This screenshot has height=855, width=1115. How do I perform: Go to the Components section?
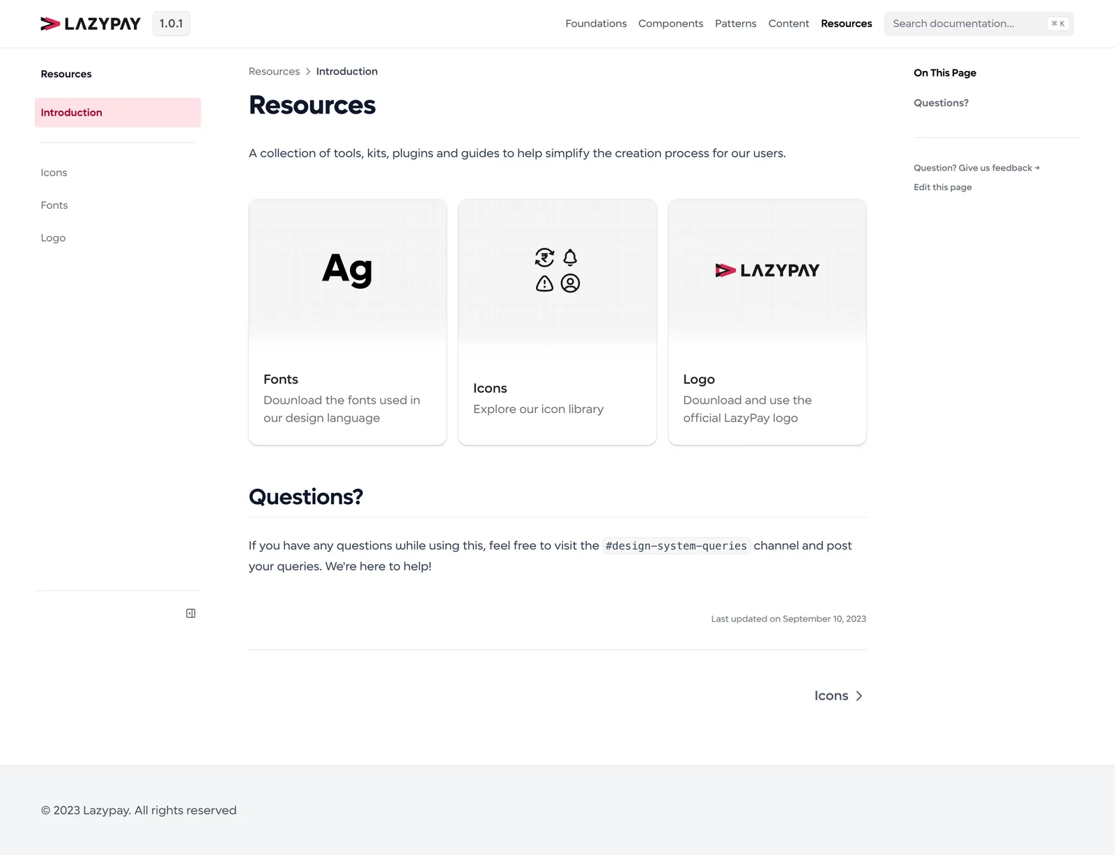[x=670, y=24]
